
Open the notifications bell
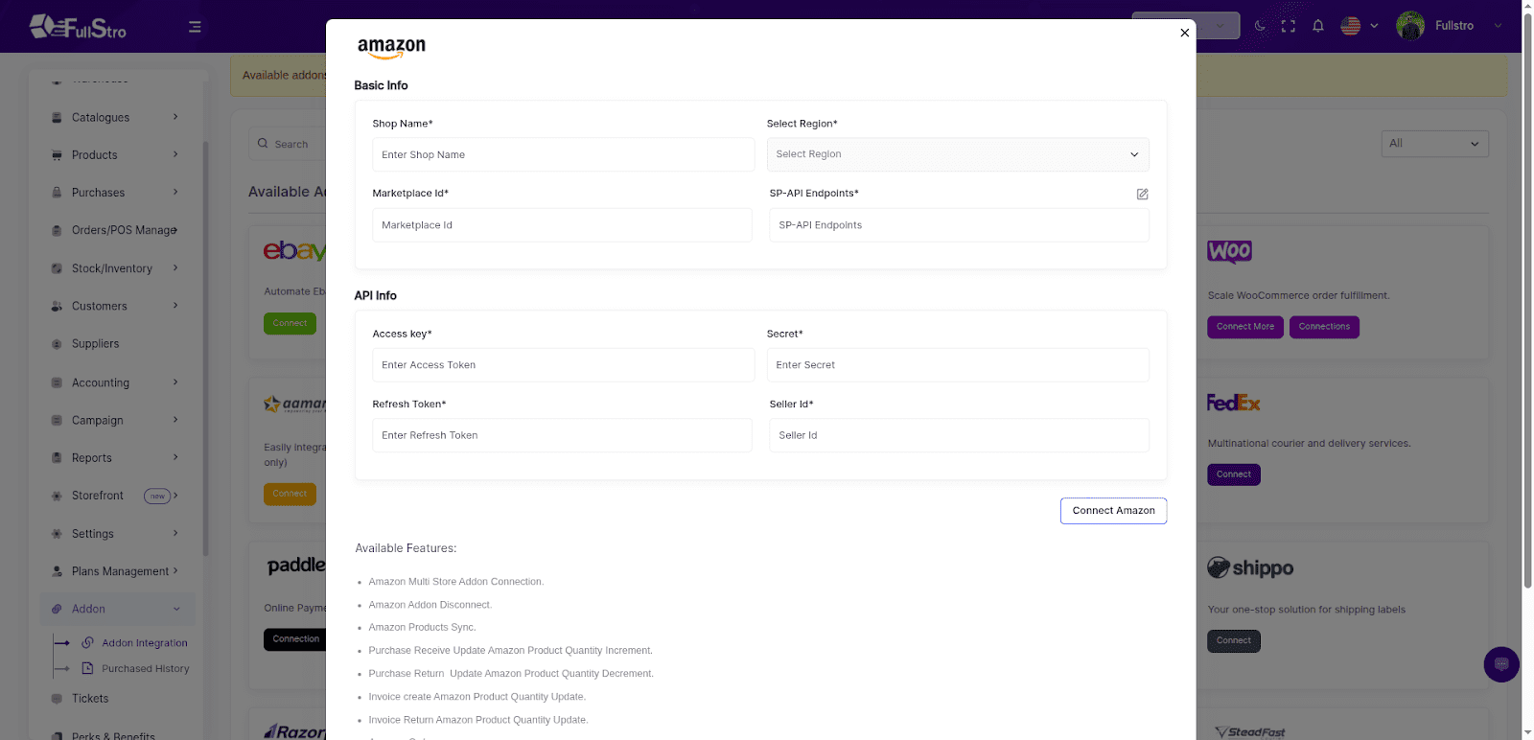pyautogui.click(x=1318, y=26)
